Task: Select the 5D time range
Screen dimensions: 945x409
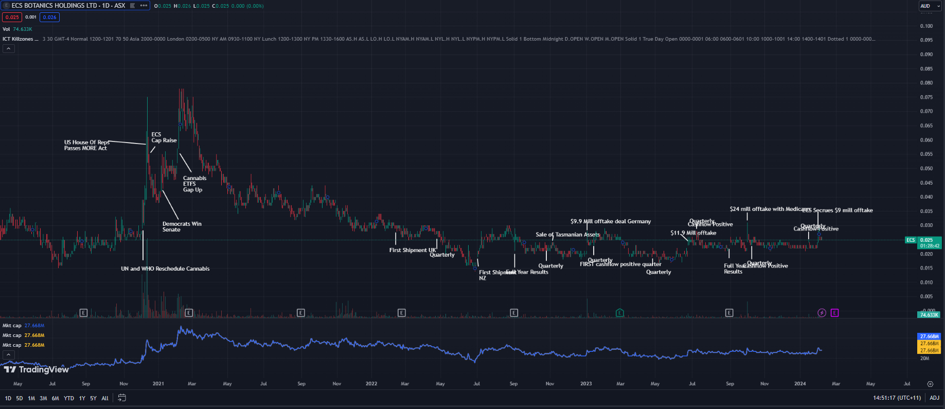Action: [x=19, y=398]
